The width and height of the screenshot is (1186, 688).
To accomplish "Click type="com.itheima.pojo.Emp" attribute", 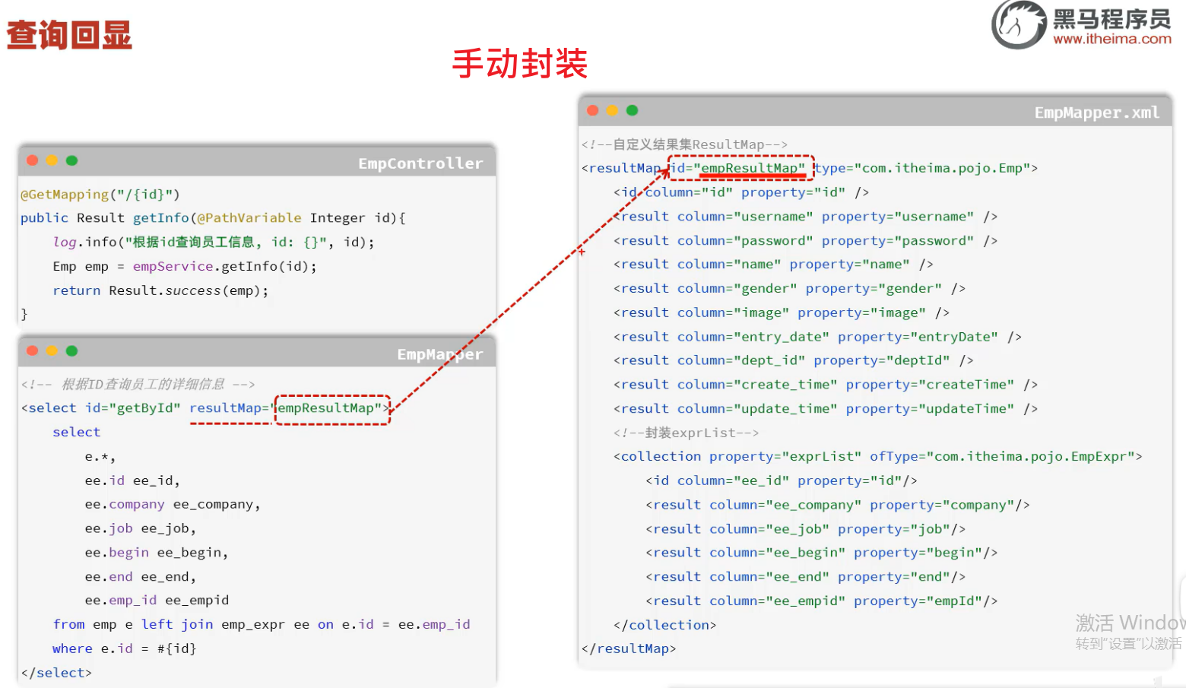I will [x=922, y=168].
